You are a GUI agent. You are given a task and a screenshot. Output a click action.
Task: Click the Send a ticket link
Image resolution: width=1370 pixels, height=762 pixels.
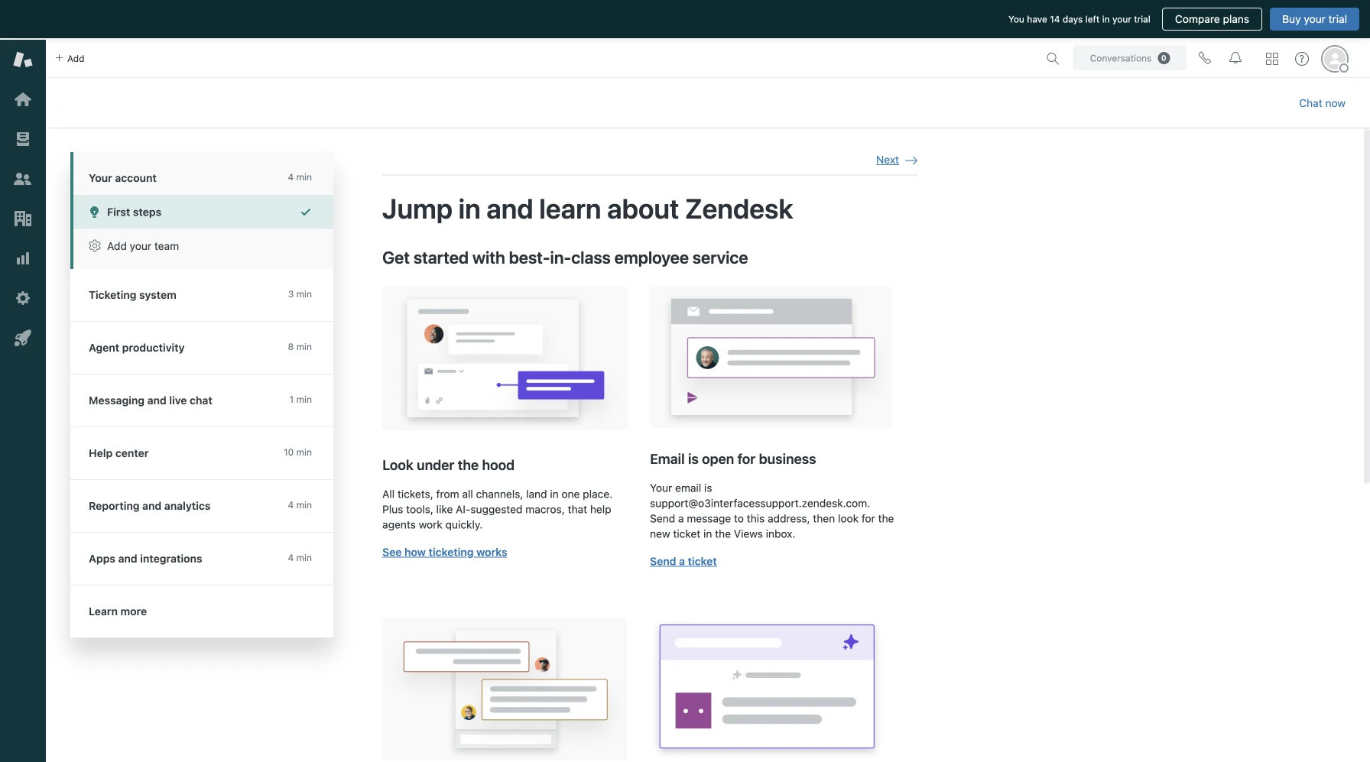tap(683, 562)
